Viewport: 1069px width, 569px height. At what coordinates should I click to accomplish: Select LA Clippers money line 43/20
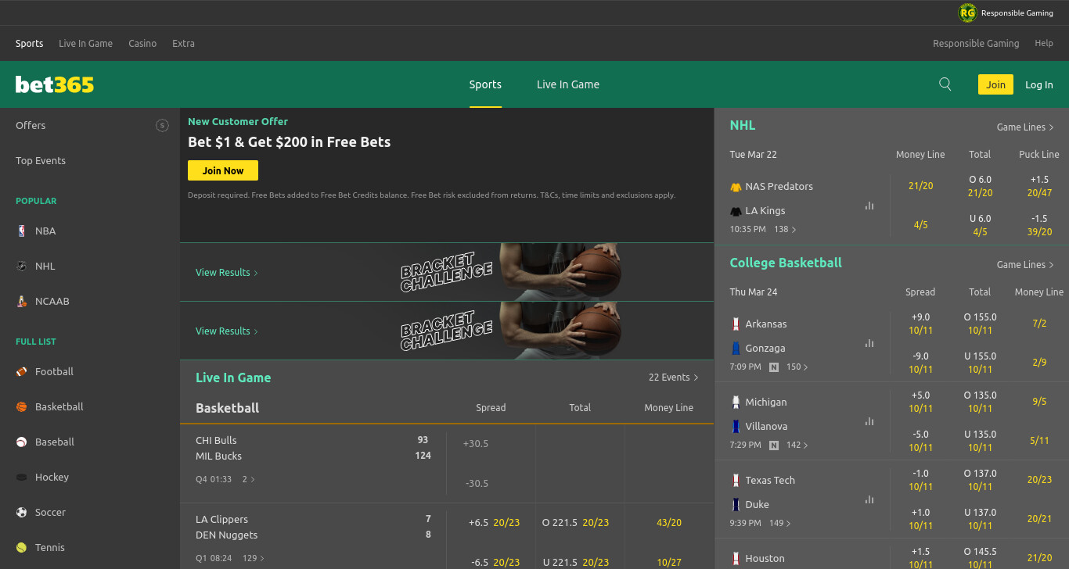coord(669,523)
